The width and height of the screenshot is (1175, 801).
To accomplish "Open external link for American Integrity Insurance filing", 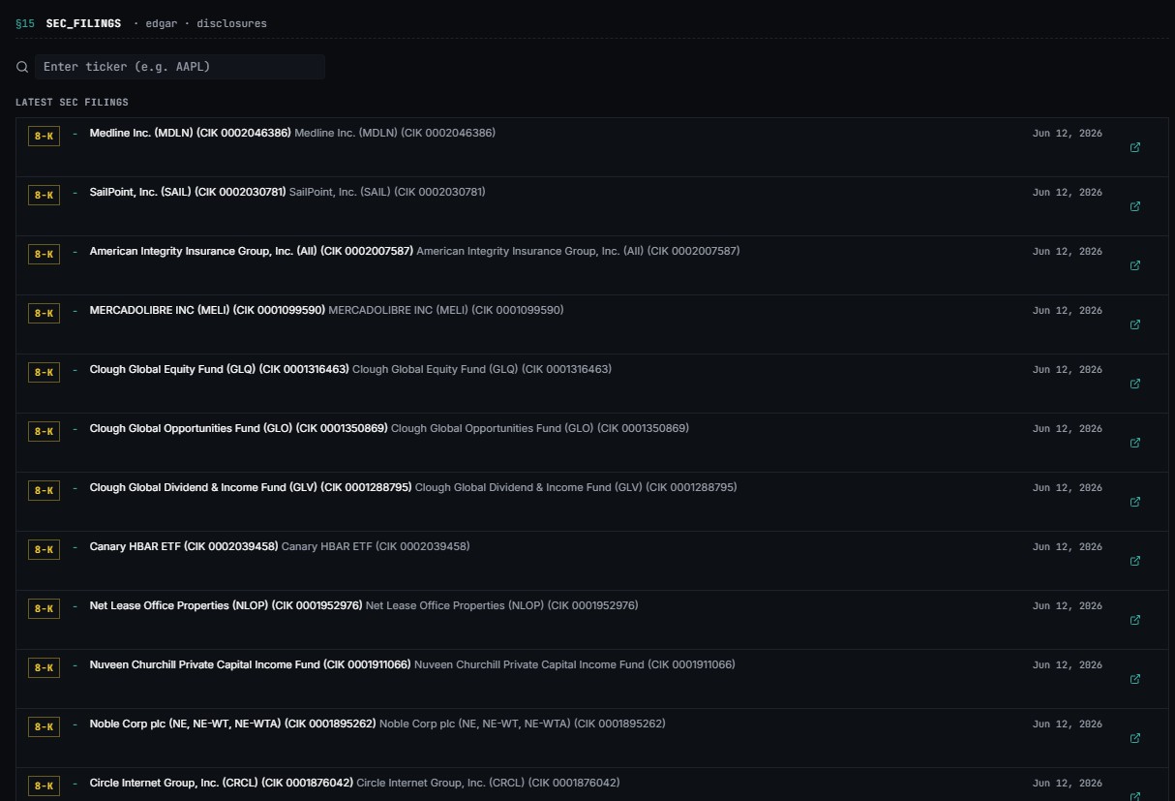I will (1135, 265).
